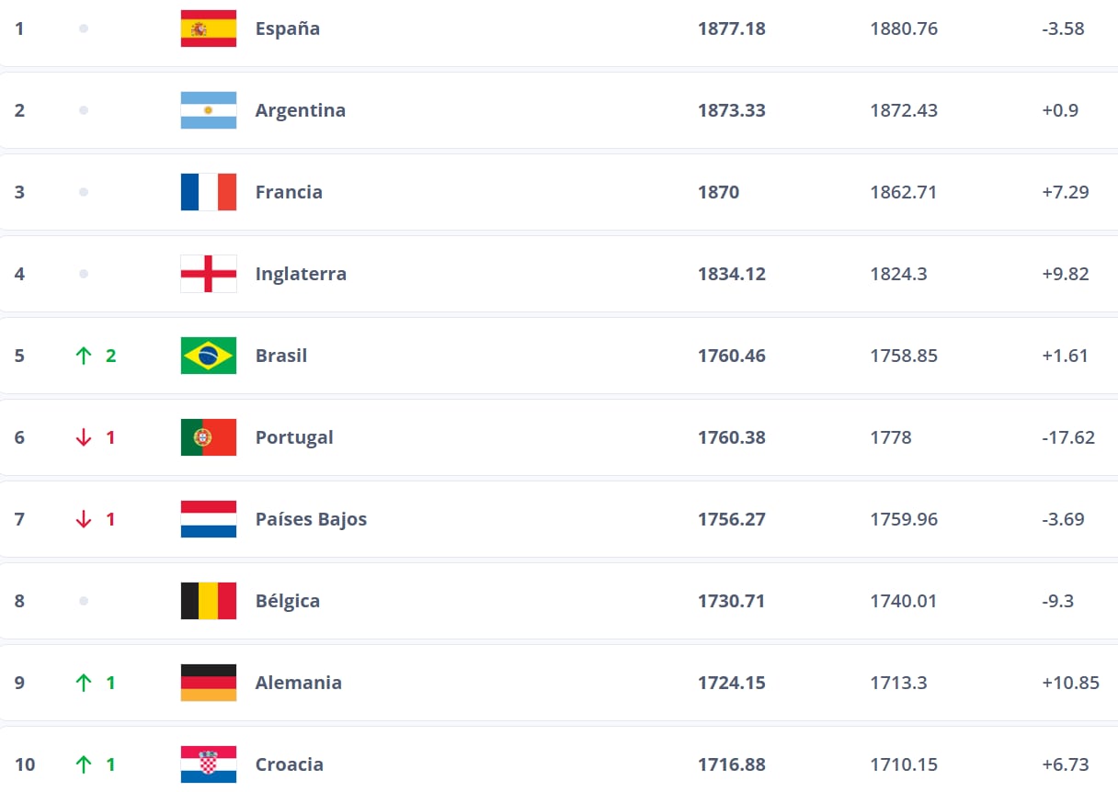Select the France flag icon

[209, 192]
